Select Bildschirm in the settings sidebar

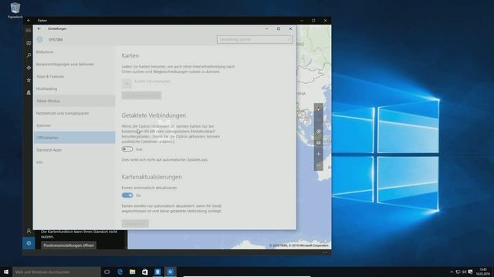(x=74, y=52)
